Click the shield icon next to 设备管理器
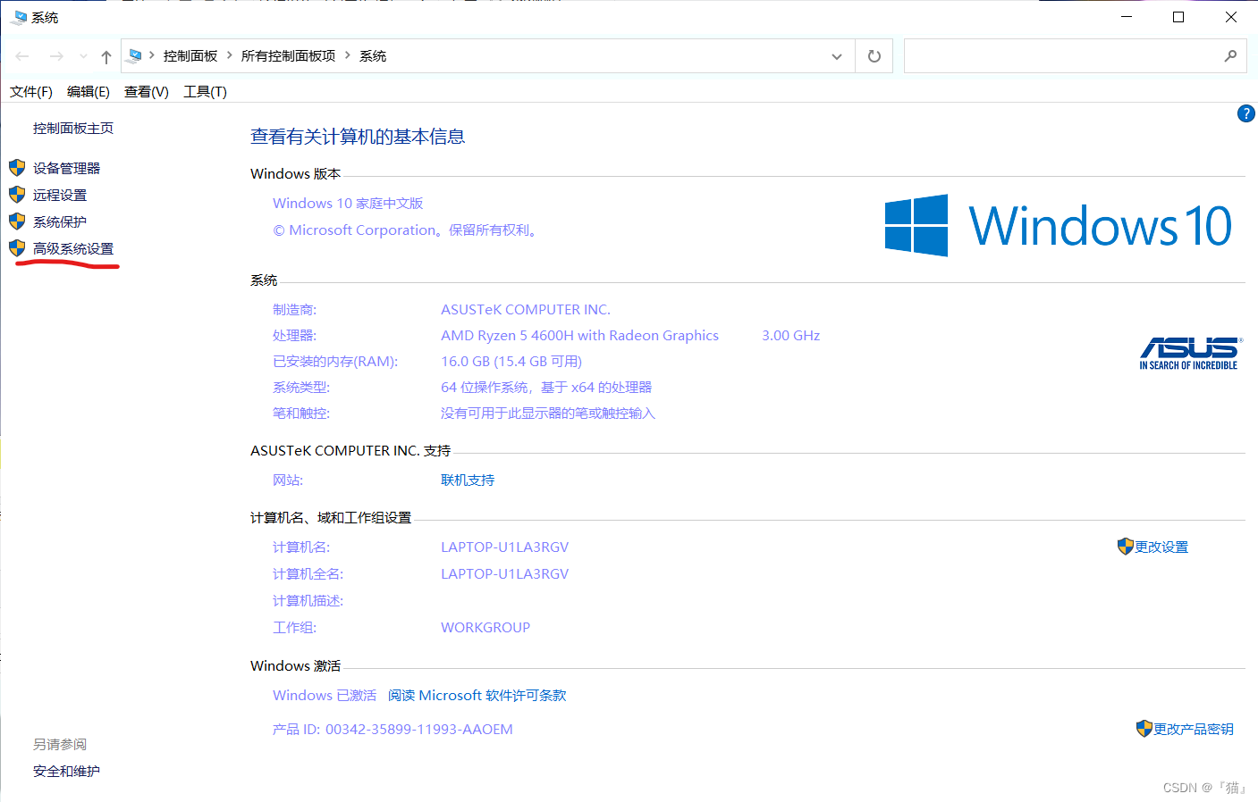 click(17, 168)
